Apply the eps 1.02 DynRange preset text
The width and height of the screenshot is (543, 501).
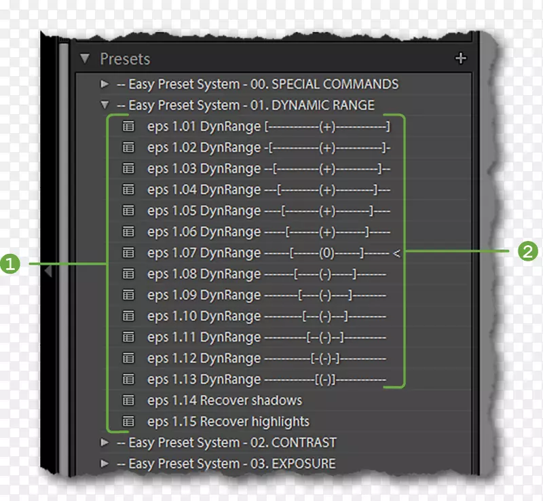click(269, 148)
